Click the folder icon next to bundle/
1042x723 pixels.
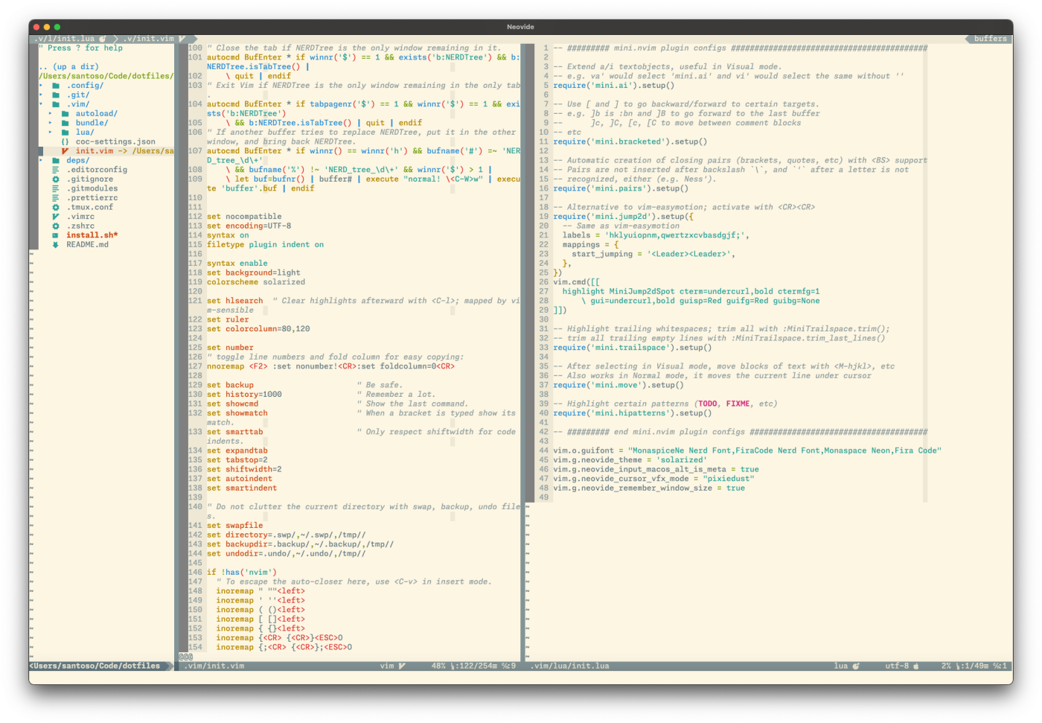[x=65, y=123]
